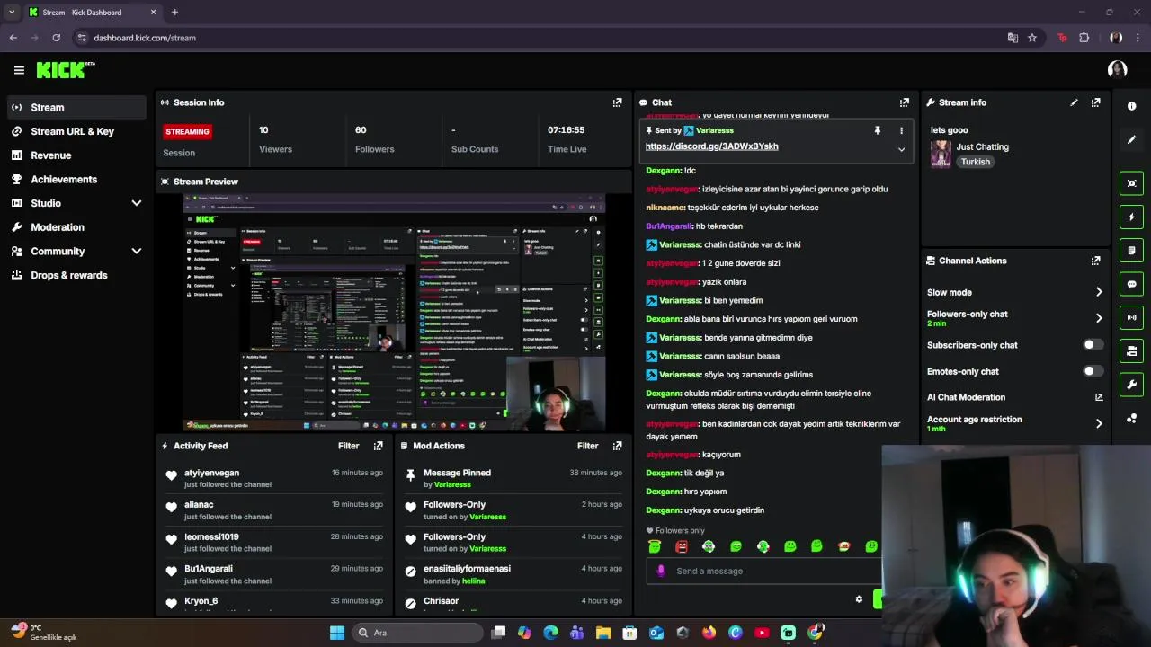Toggle stream preview widget in right rail
Viewport: 1151px width, 647px height.
coord(1131,183)
